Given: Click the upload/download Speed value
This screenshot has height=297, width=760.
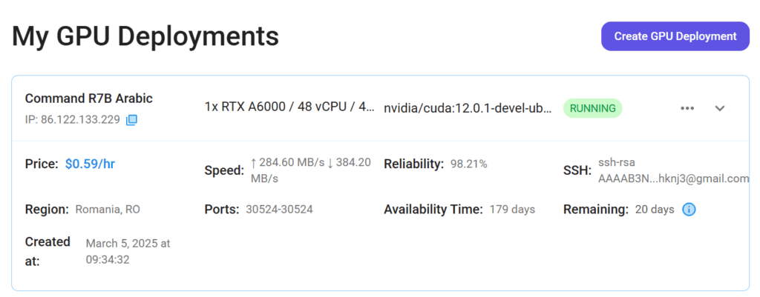Looking at the screenshot, I should point(311,171).
